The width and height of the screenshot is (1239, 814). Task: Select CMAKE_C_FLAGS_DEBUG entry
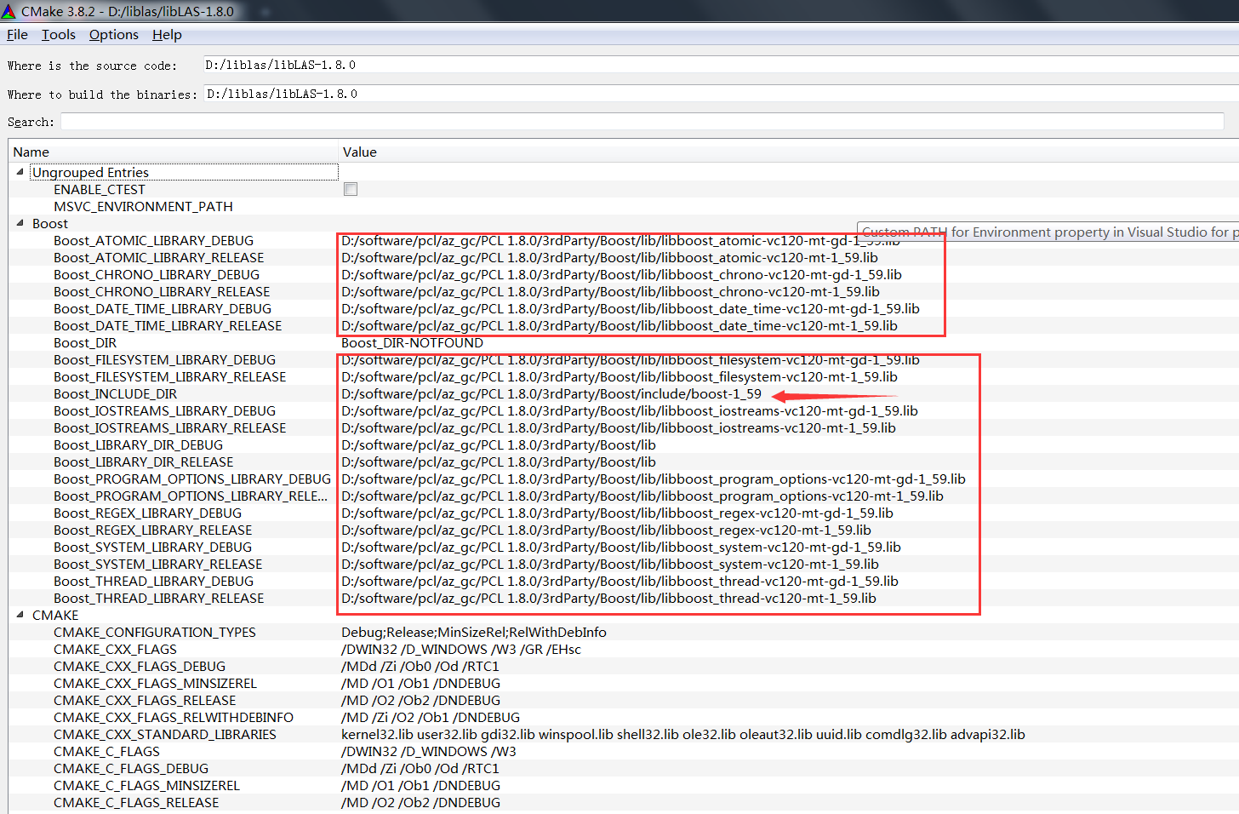131,768
